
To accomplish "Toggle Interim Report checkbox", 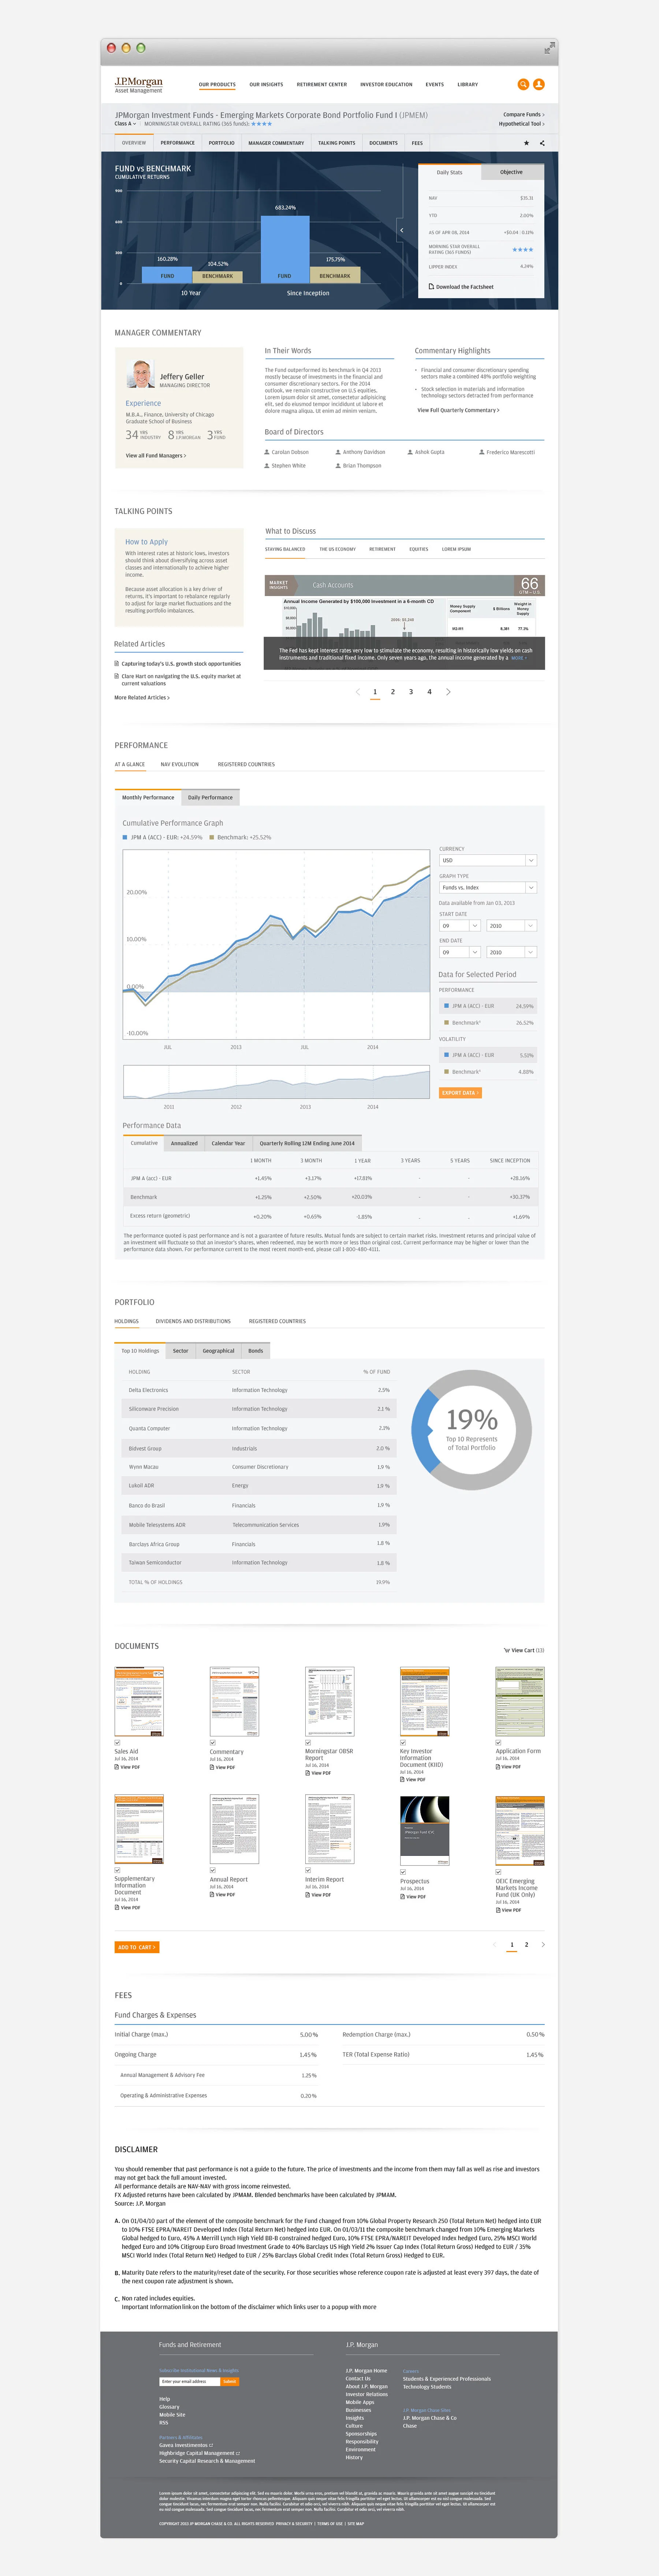I will [308, 1870].
